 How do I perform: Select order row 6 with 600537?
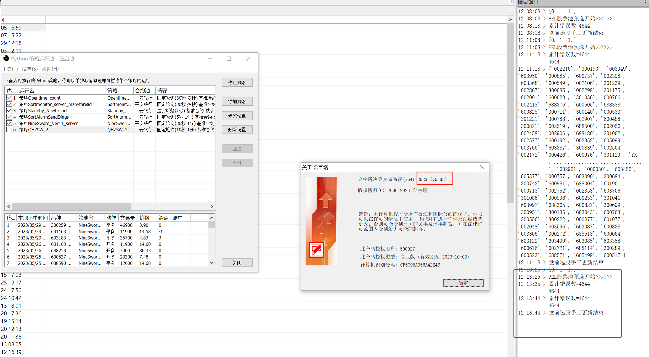click(107, 257)
